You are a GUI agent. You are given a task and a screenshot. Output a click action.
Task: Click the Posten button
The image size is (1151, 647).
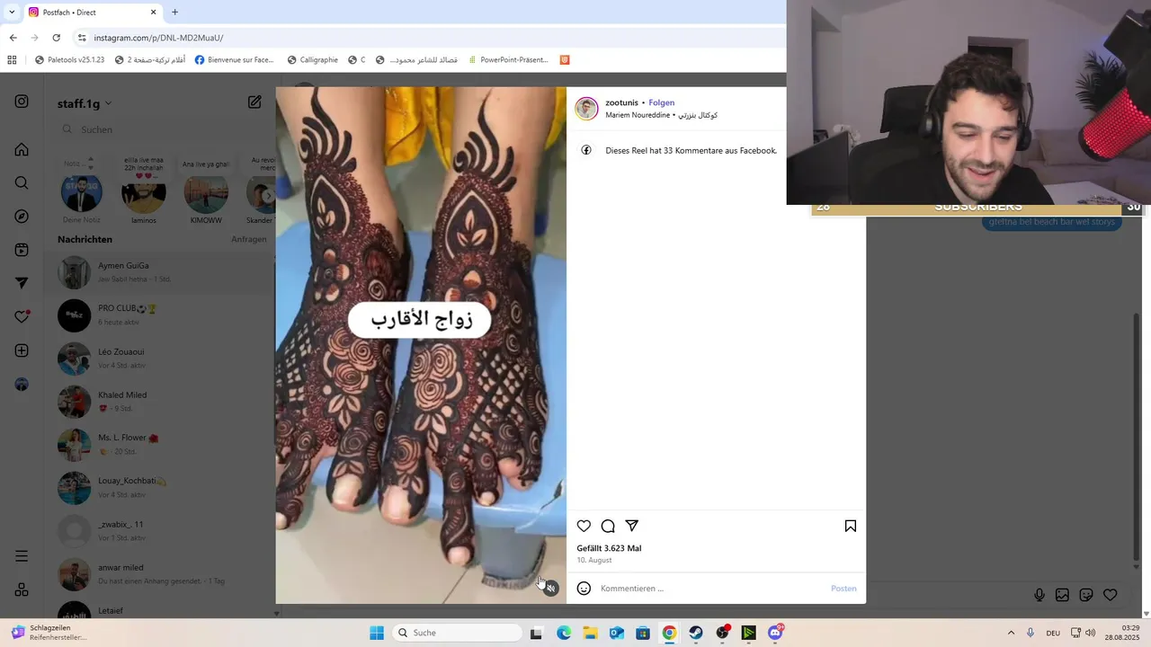coord(843,589)
